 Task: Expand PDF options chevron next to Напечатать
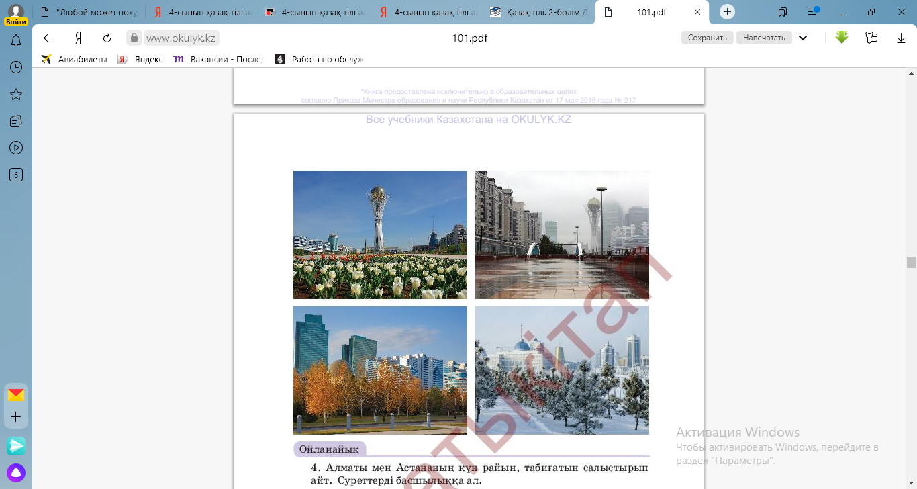click(803, 38)
